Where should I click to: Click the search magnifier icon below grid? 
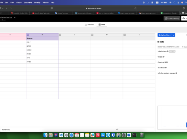pos(117,130)
